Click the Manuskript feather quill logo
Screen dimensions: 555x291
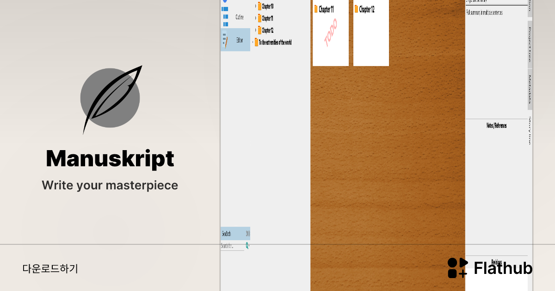click(x=110, y=98)
